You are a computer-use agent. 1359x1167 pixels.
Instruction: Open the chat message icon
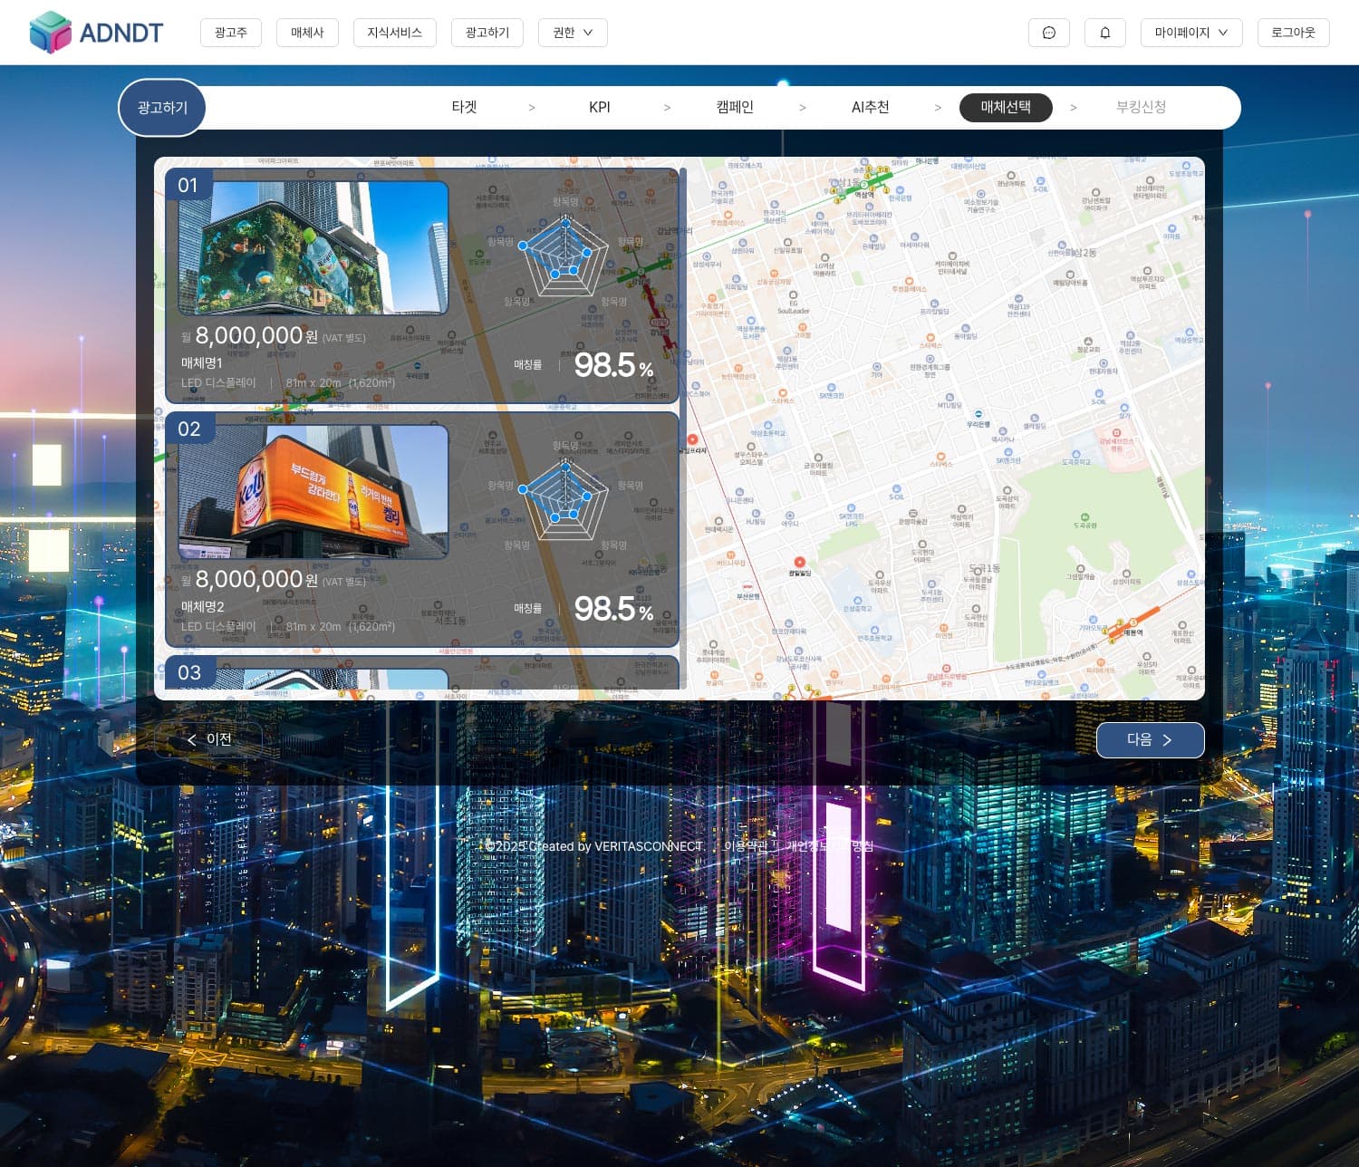(1048, 33)
